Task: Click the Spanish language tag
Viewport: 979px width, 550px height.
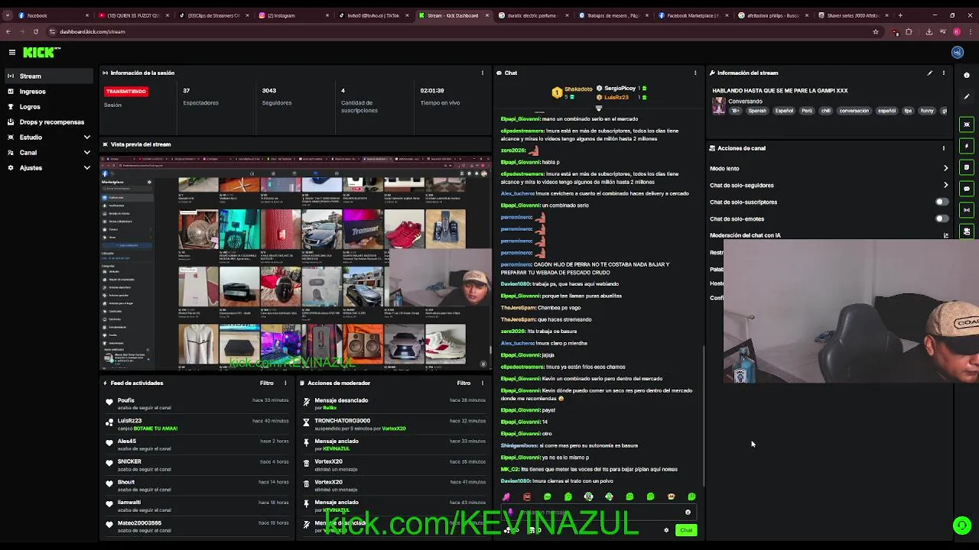Action: pos(757,111)
